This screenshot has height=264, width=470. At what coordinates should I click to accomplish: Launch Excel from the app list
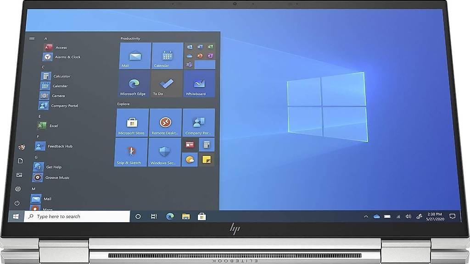[x=48, y=126]
